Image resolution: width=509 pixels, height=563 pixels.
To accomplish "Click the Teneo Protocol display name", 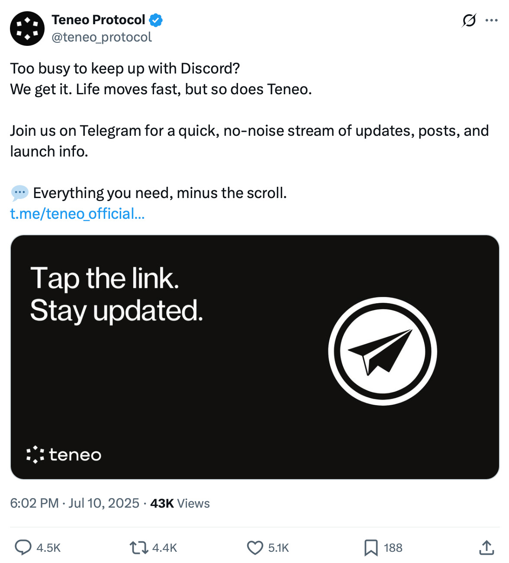I will (x=98, y=19).
